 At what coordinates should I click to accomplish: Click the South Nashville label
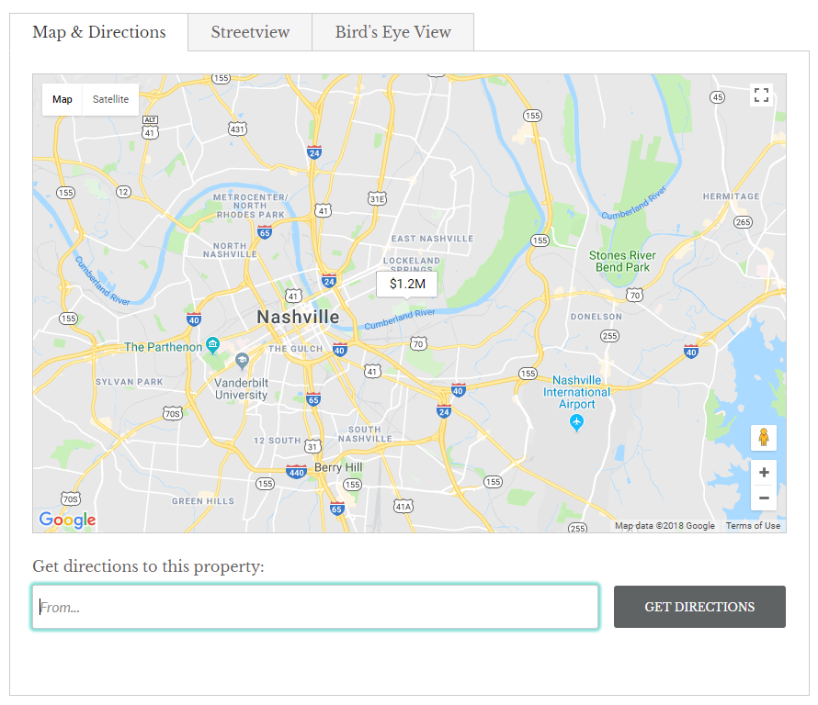[x=365, y=434]
